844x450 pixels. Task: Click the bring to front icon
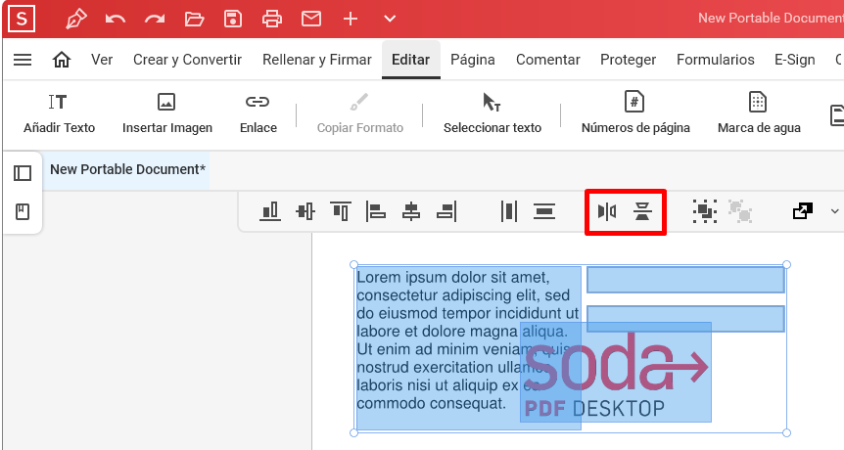[803, 211]
